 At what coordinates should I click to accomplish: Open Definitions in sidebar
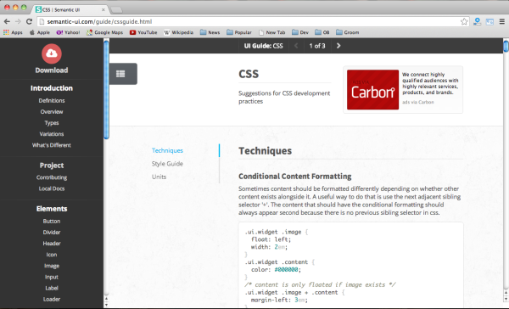[52, 101]
